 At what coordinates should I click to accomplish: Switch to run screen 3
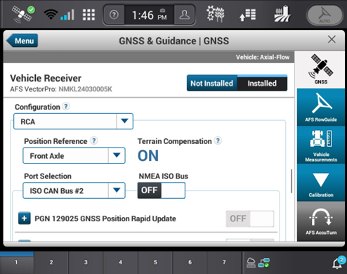[86, 262]
